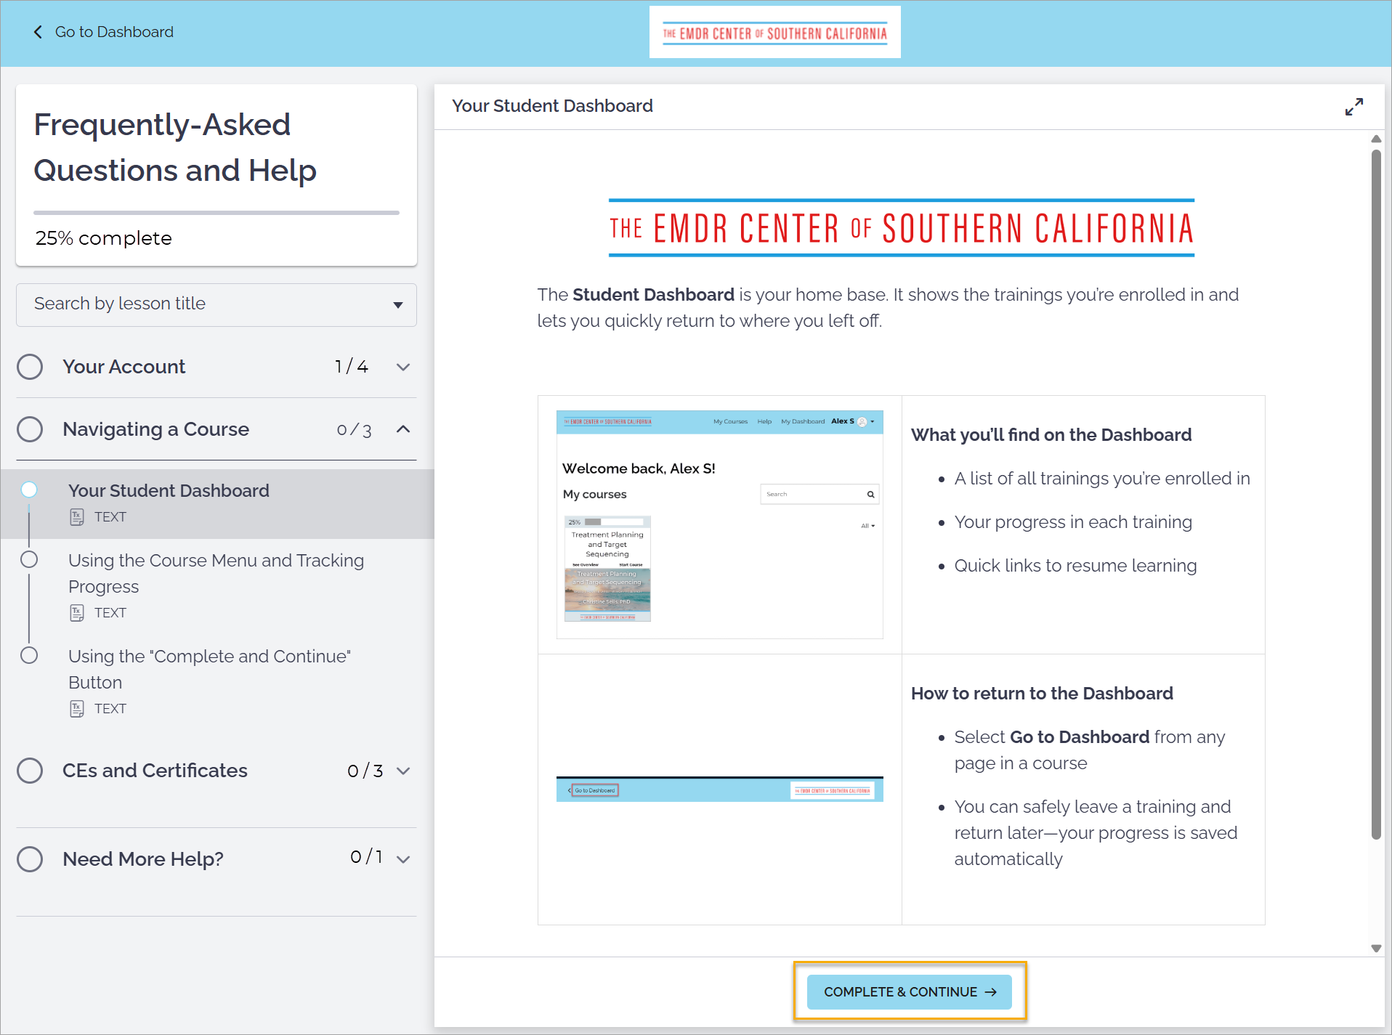Toggle Navigating a Course completion circle
This screenshot has width=1392, height=1035.
coord(30,429)
